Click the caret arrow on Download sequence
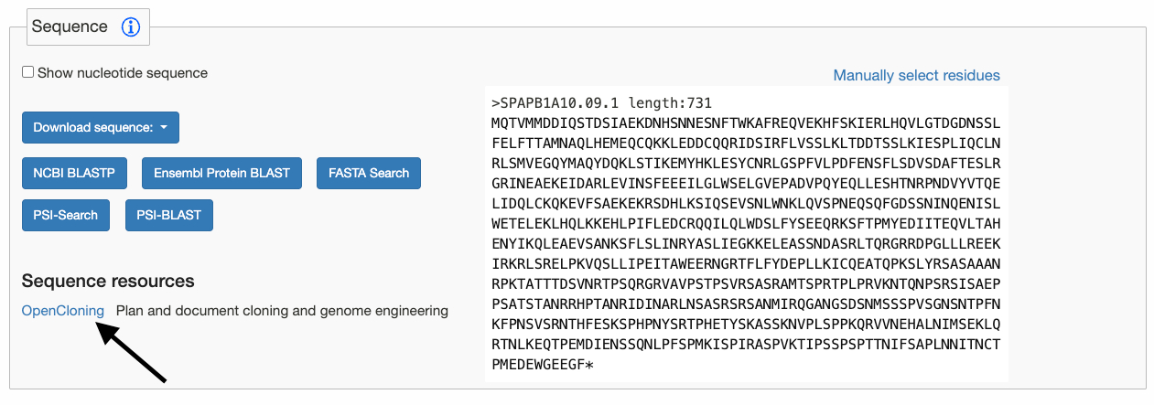Image resolution: width=1154 pixels, height=405 pixels. click(x=164, y=128)
